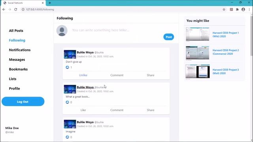Screen dimensions: 253x142
Task: Focus the "You can write something here Mike..." field
Action: pyautogui.click(x=101, y=30)
